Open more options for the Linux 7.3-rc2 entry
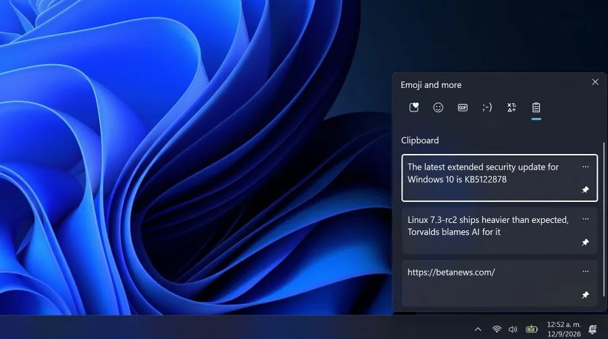 [x=586, y=219]
